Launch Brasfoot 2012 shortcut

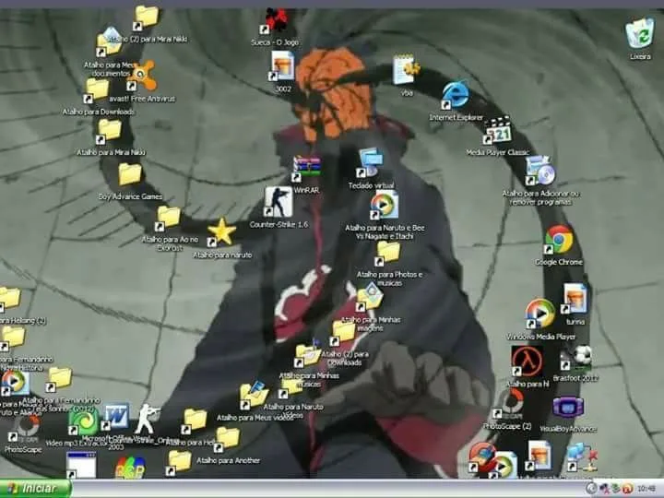pyautogui.click(x=575, y=358)
